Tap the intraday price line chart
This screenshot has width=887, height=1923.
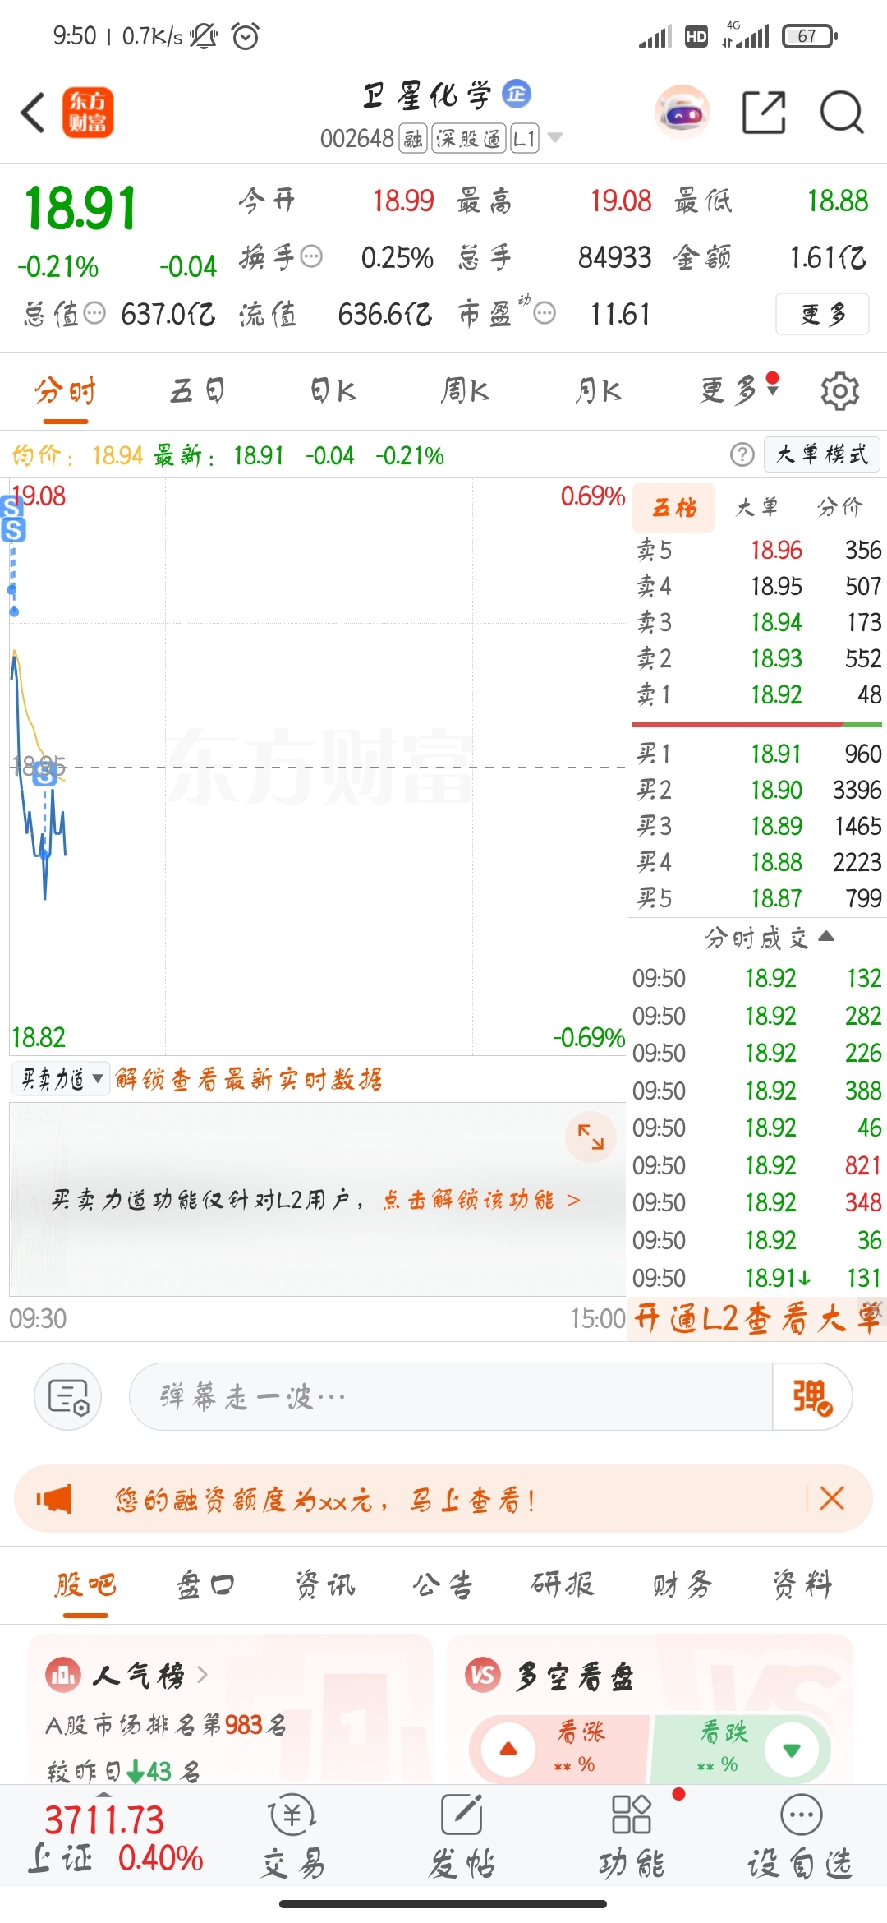[318, 767]
